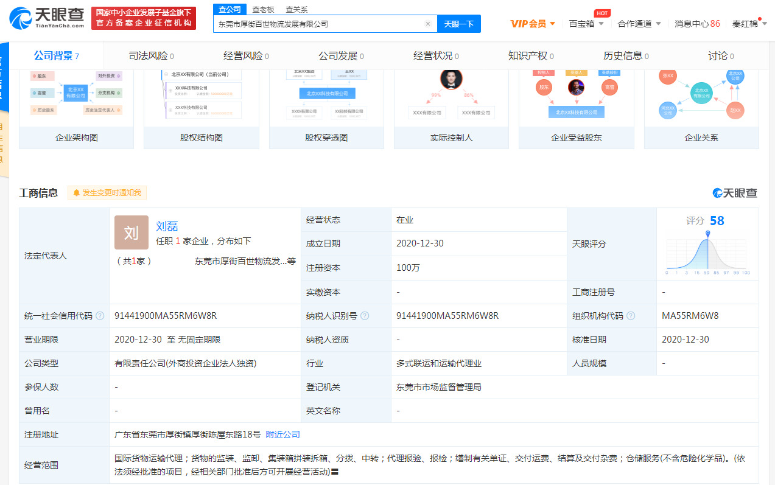Click the registered capital value 100万
775x485 pixels.
[408, 268]
